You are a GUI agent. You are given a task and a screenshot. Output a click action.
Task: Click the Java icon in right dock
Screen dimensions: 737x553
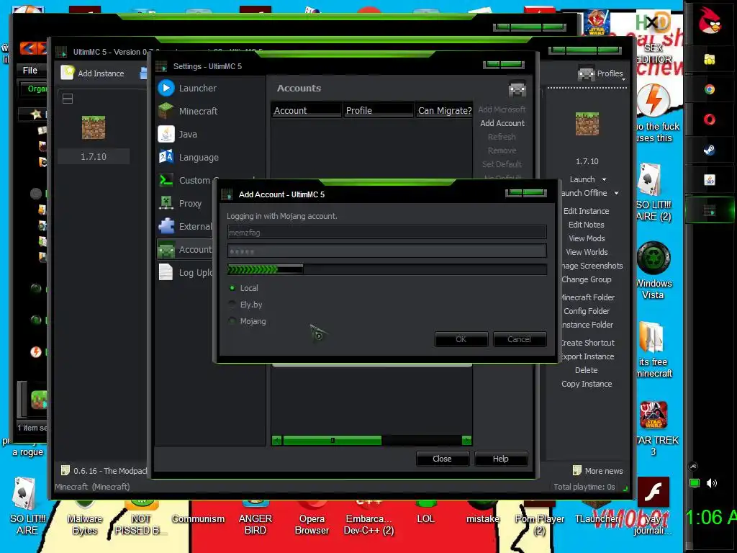709,180
